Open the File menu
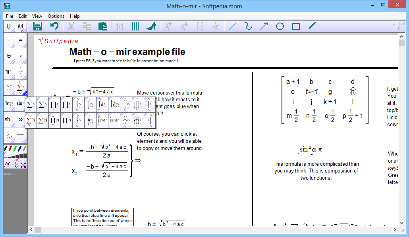This screenshot has width=409, height=237. (x=10, y=16)
